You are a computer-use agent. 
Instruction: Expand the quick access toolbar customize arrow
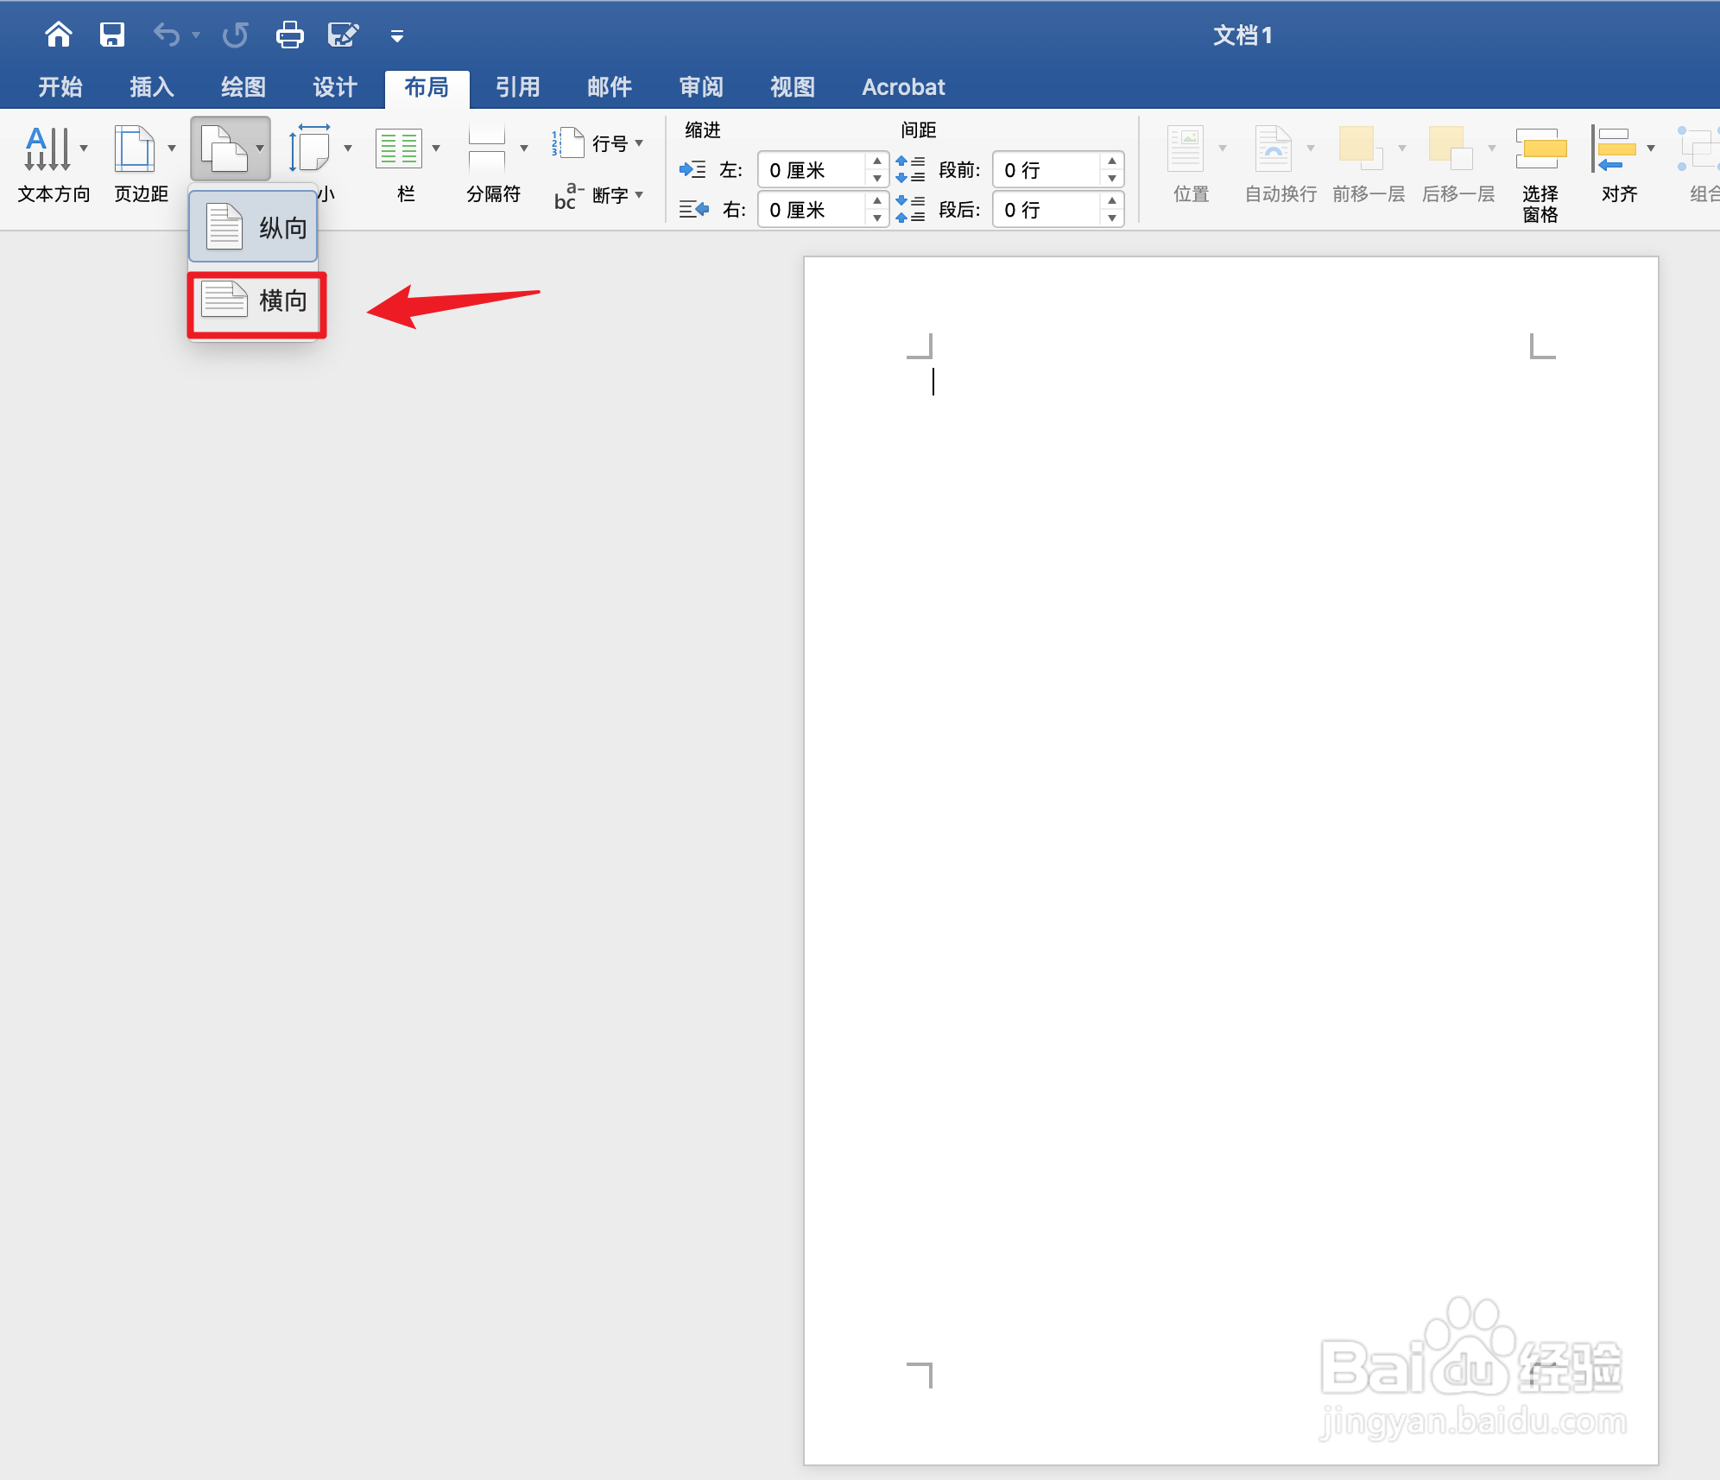(397, 35)
